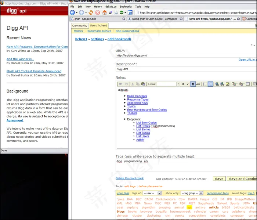
Task: Cut selection in Notes editor toolbar
Action: (133, 84)
